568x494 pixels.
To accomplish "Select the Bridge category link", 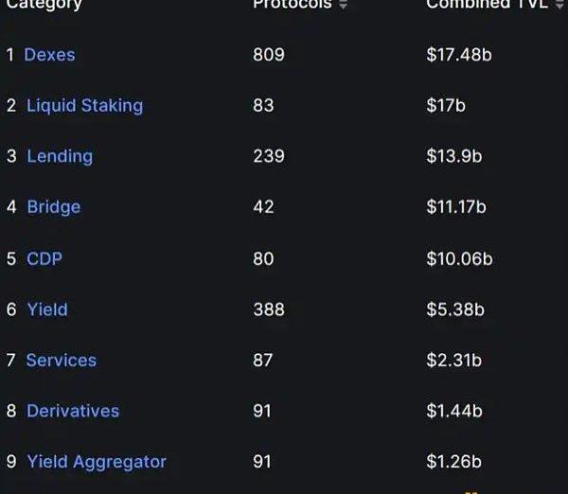I will tap(53, 207).
